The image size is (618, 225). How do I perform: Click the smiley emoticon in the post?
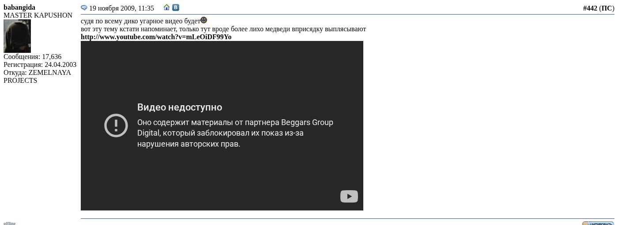pos(203,20)
